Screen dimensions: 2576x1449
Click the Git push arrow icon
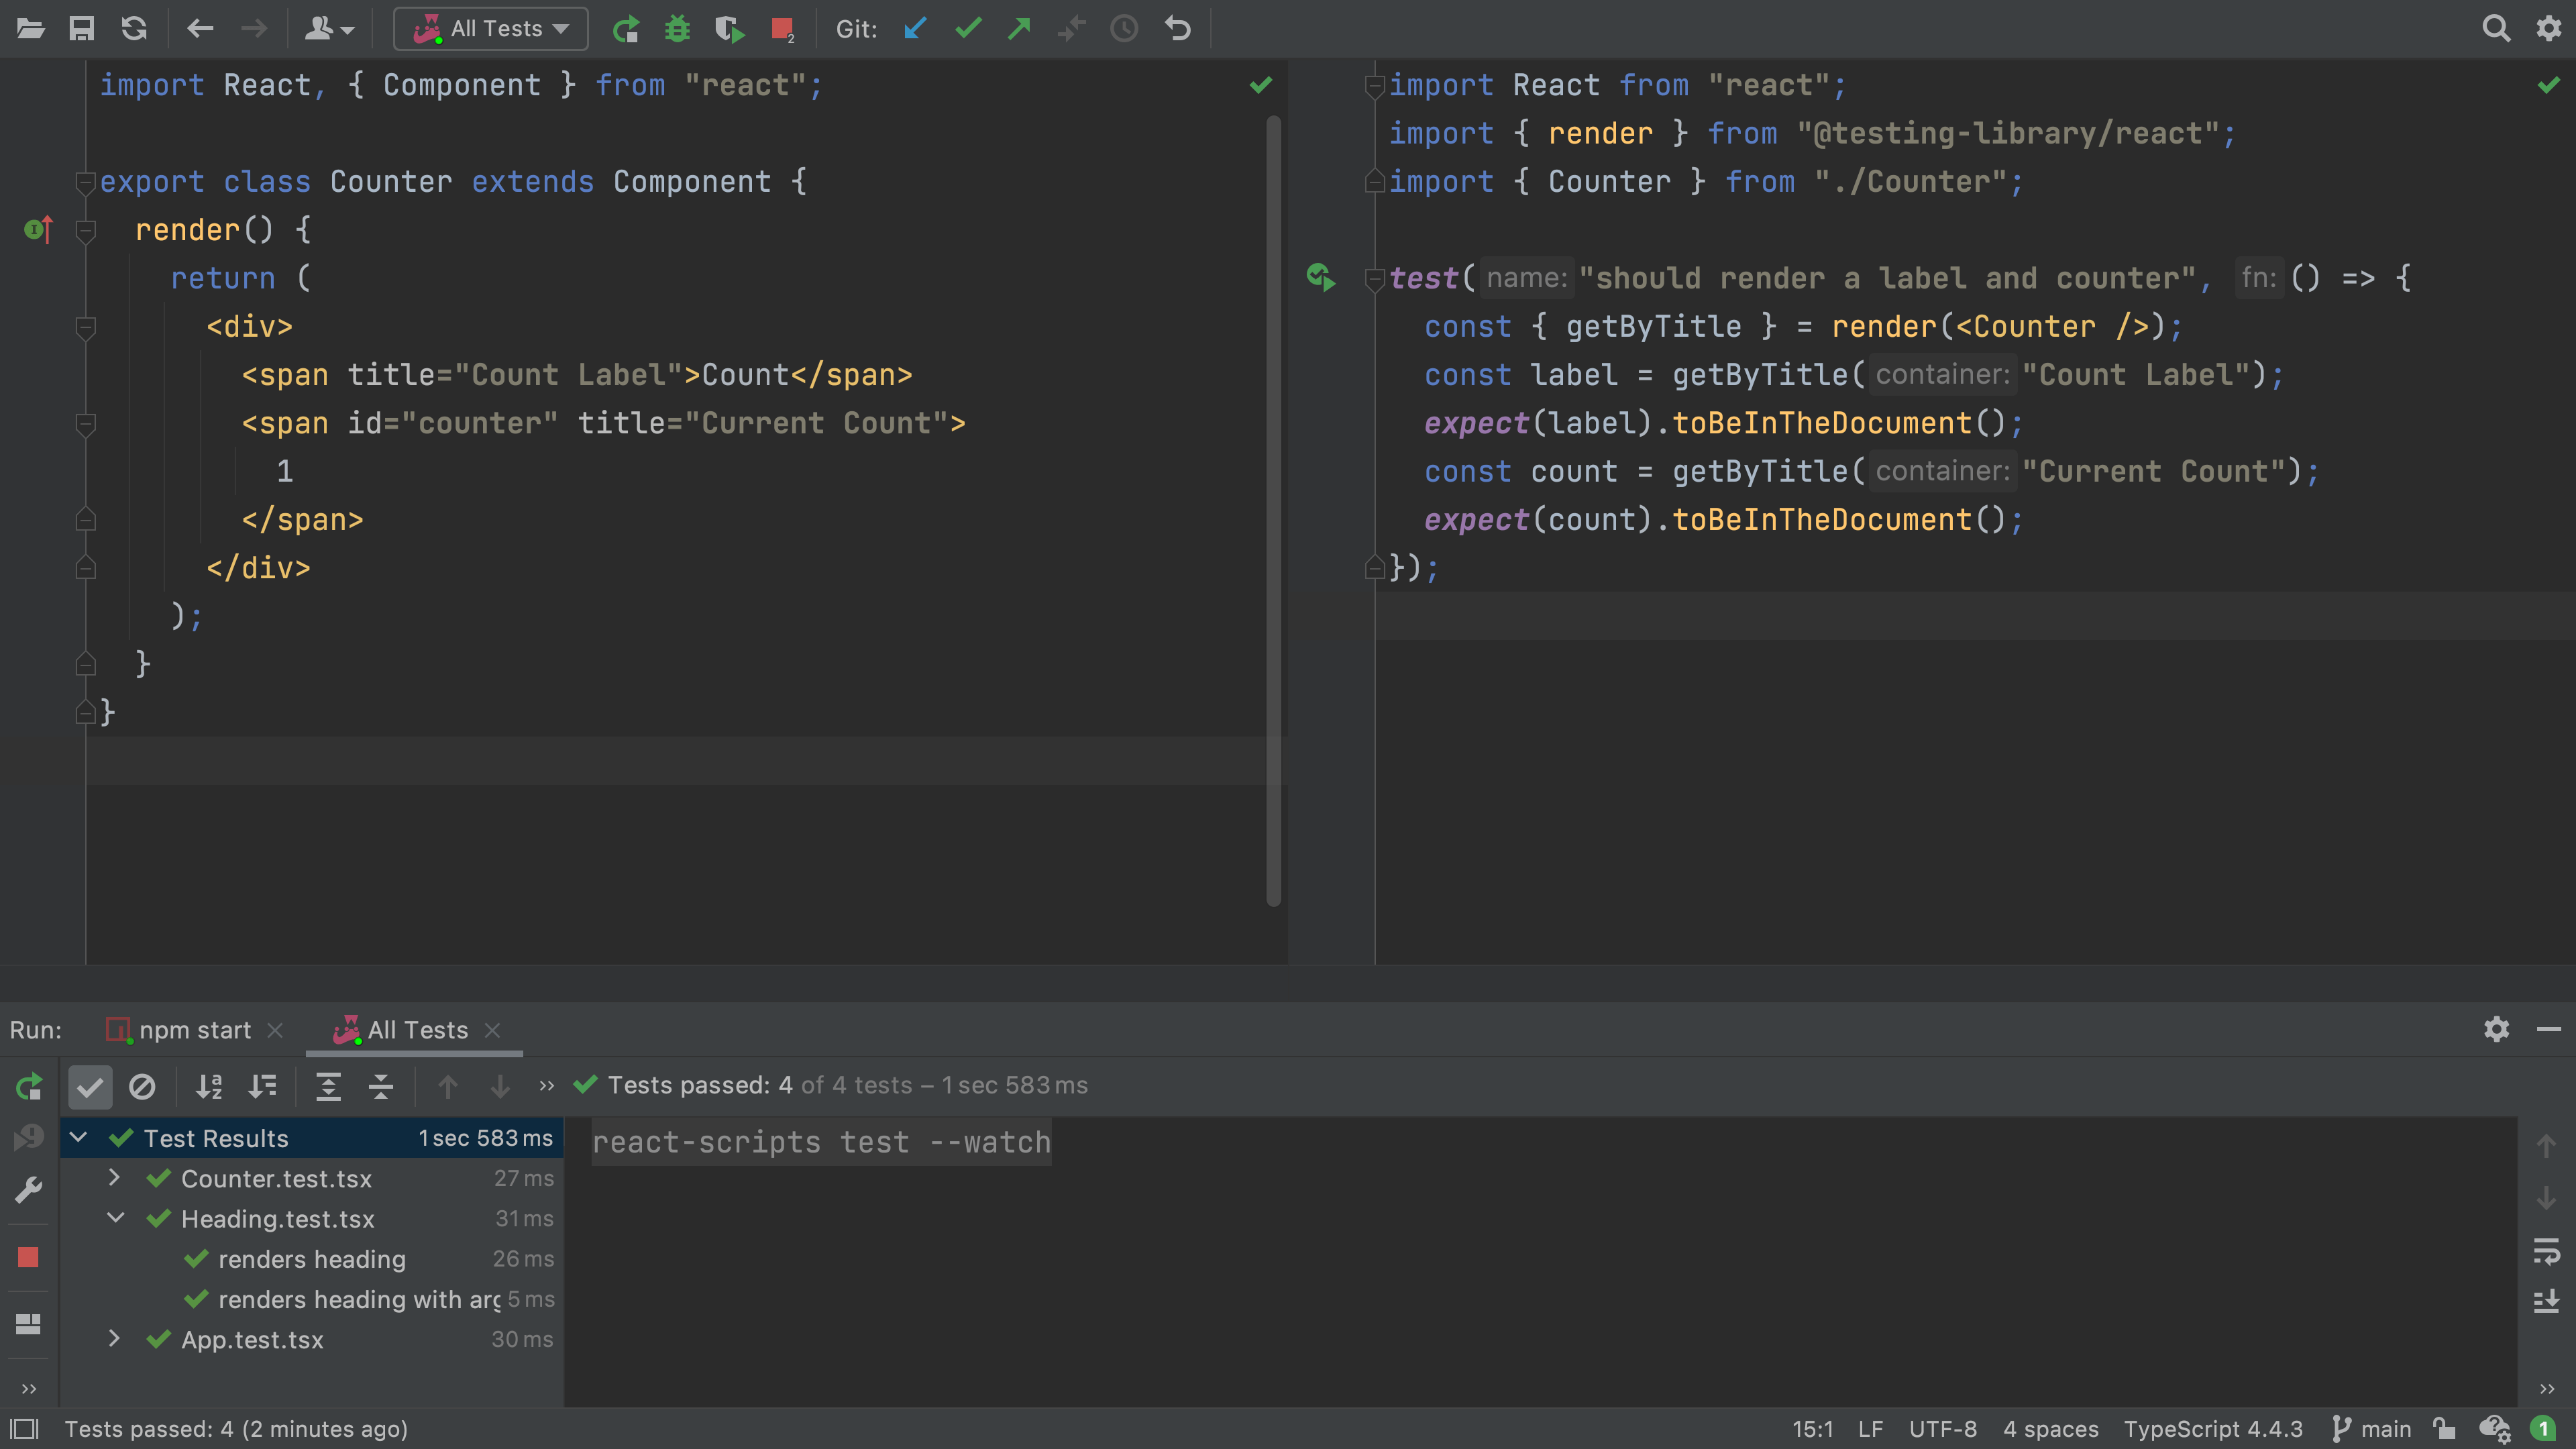pos(1019,29)
